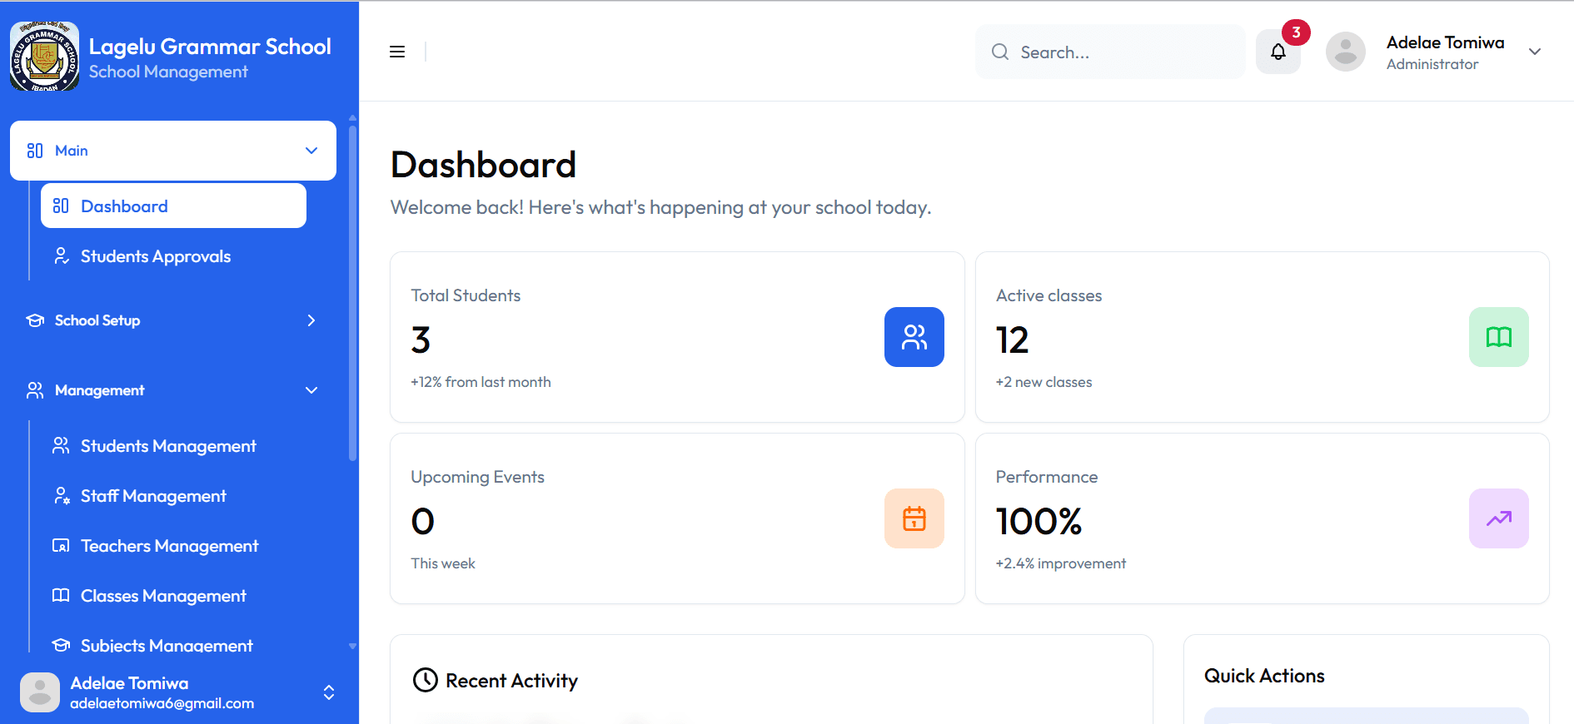Click the search magnifier icon
Image resolution: width=1574 pixels, height=724 pixels.
[1000, 52]
